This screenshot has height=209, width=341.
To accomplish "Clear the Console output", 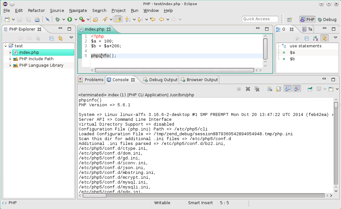I will click(270, 89).
